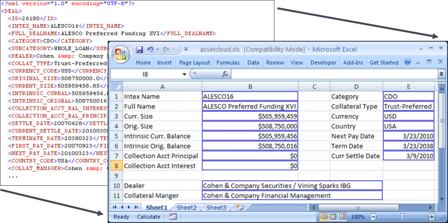Select the Sheet1 tab

click(156, 207)
